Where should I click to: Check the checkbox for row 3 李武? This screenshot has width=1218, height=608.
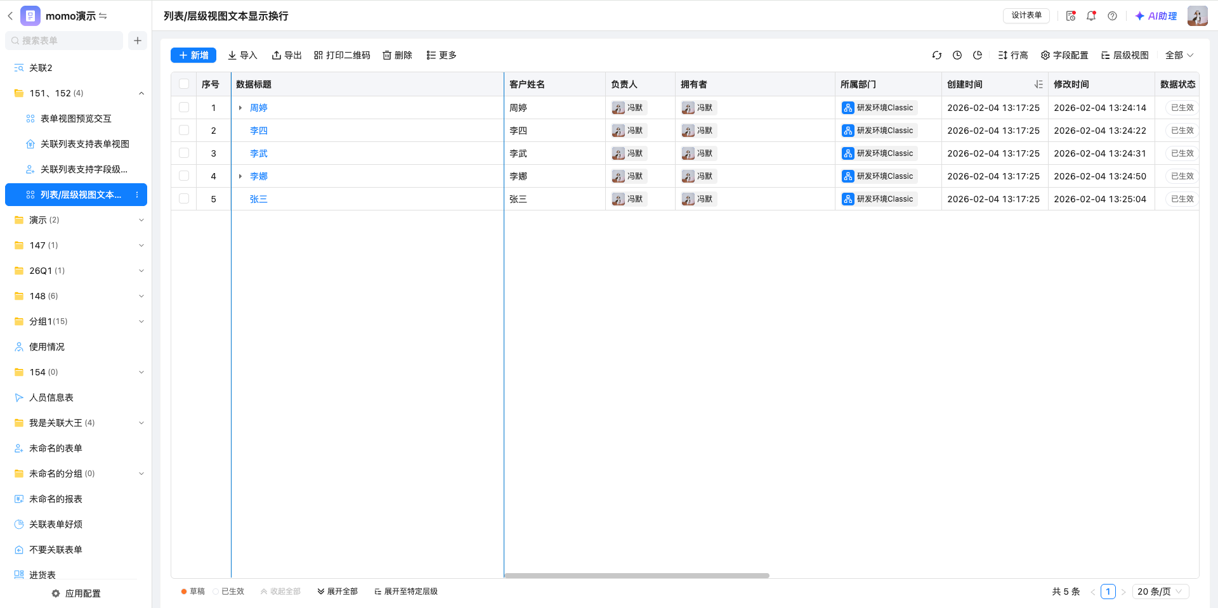pyautogui.click(x=184, y=153)
